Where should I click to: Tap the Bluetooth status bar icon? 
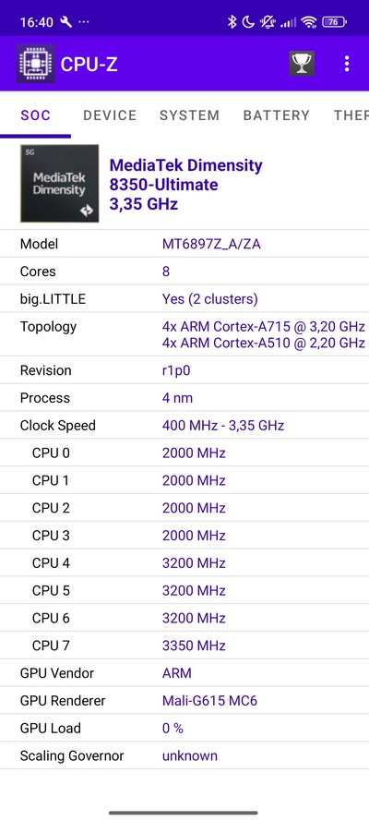click(x=232, y=22)
